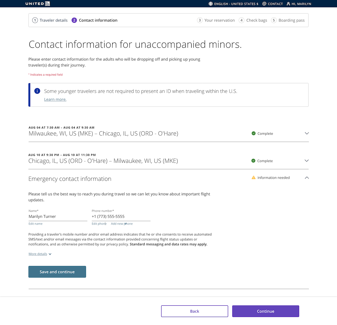Click the Save and continue button
This screenshot has height=325, width=337.
[x=57, y=272]
